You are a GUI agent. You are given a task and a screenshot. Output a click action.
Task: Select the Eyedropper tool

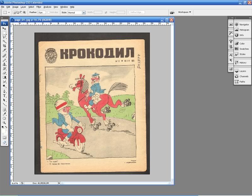(4, 114)
